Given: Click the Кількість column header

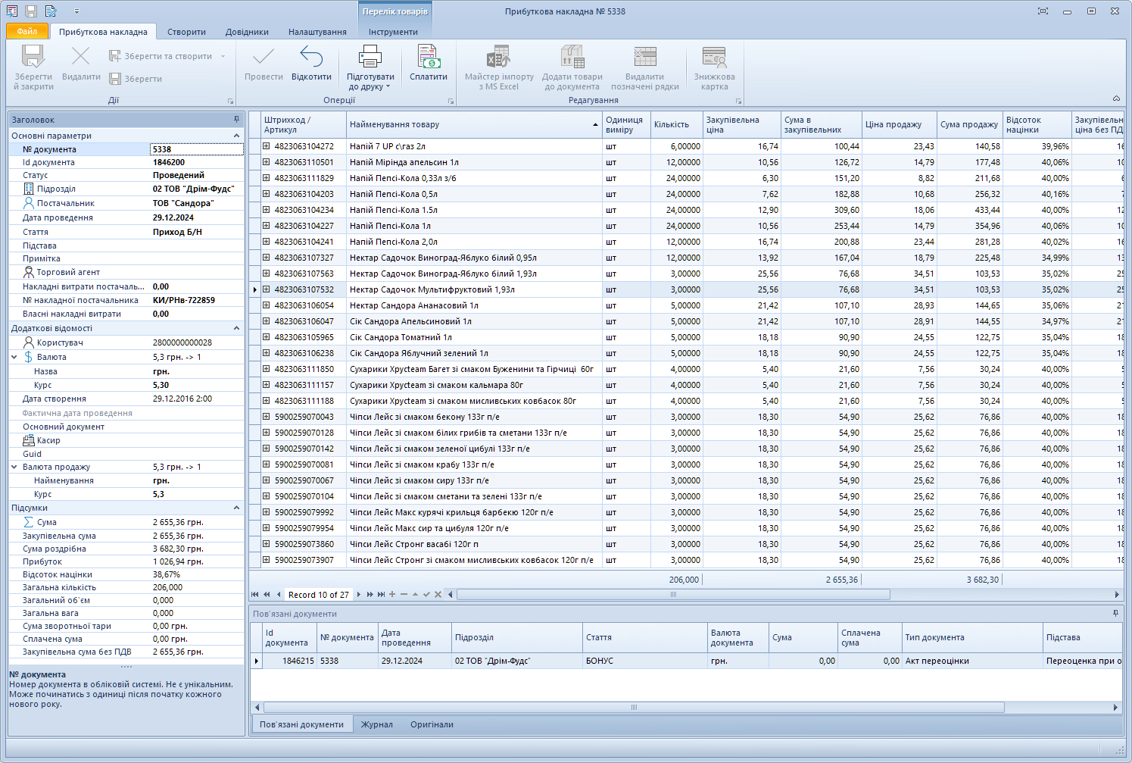Looking at the screenshot, I should click(677, 124).
